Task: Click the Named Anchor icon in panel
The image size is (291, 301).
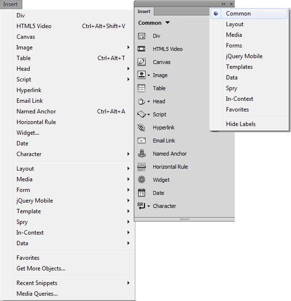Action: (142, 153)
